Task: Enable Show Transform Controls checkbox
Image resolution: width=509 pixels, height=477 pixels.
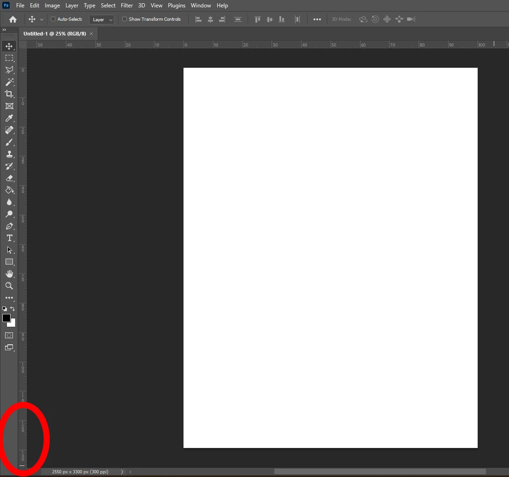Action: [124, 19]
